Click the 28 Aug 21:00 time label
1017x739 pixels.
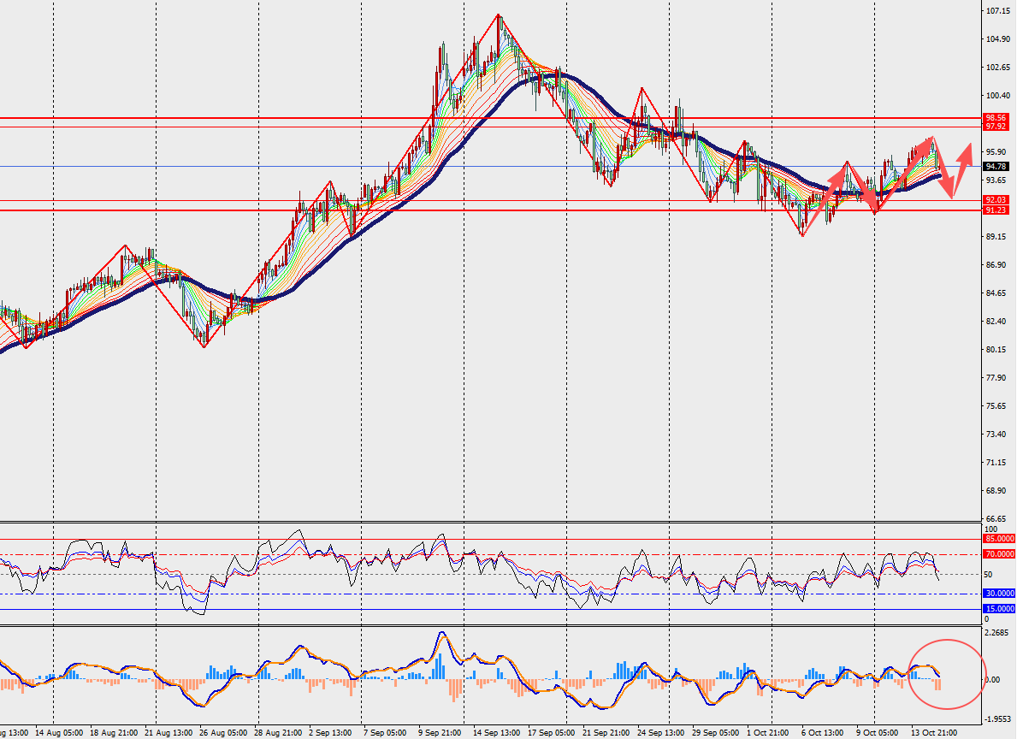278,733
